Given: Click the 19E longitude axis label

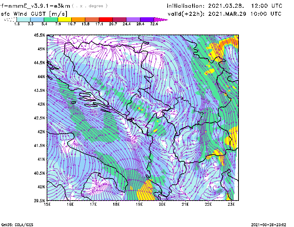Looking at the screenshot, I should click(x=139, y=204).
